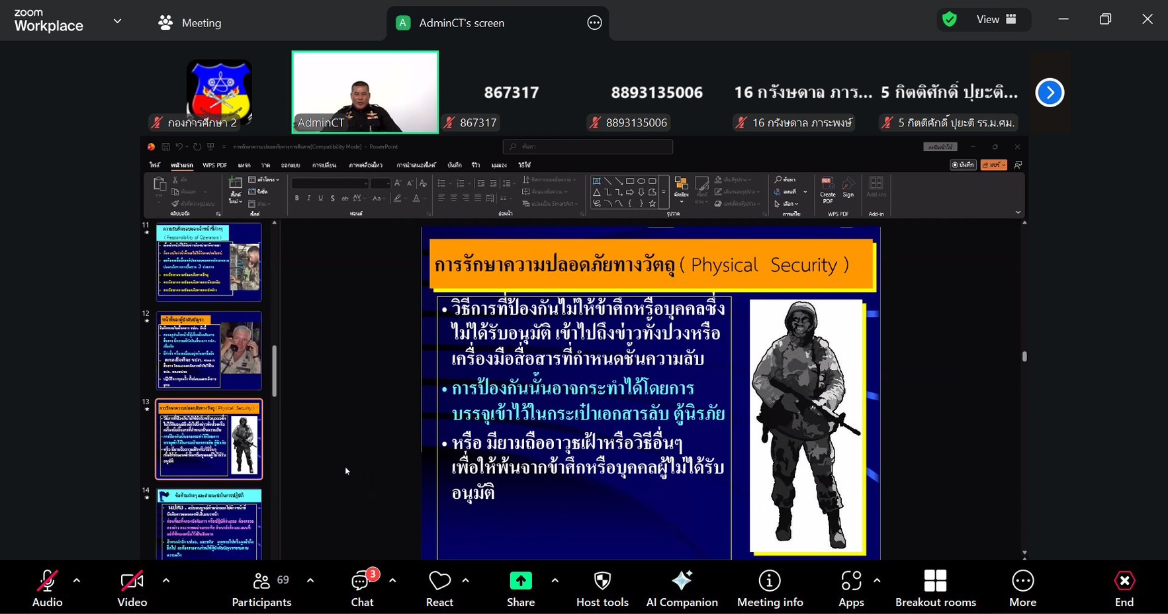Turn on camera with Video button
This screenshot has height=614, width=1168.
(x=132, y=588)
